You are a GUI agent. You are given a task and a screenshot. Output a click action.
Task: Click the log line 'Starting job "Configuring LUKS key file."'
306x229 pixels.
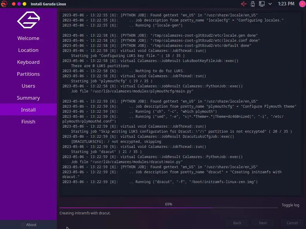[128, 56]
